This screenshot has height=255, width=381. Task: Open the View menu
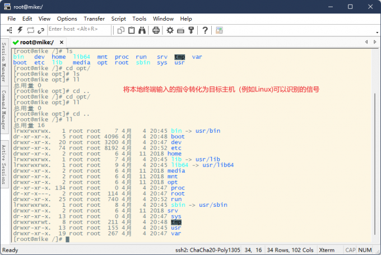44,18
